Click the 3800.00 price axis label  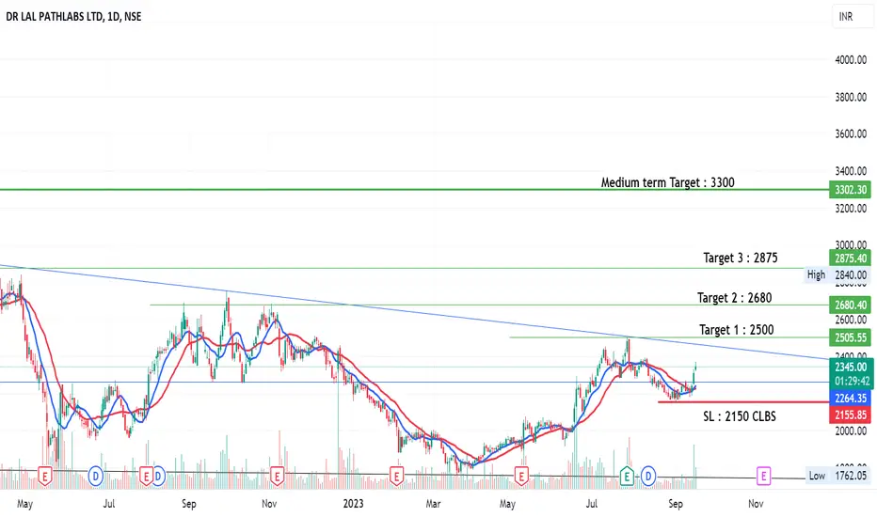coord(851,97)
